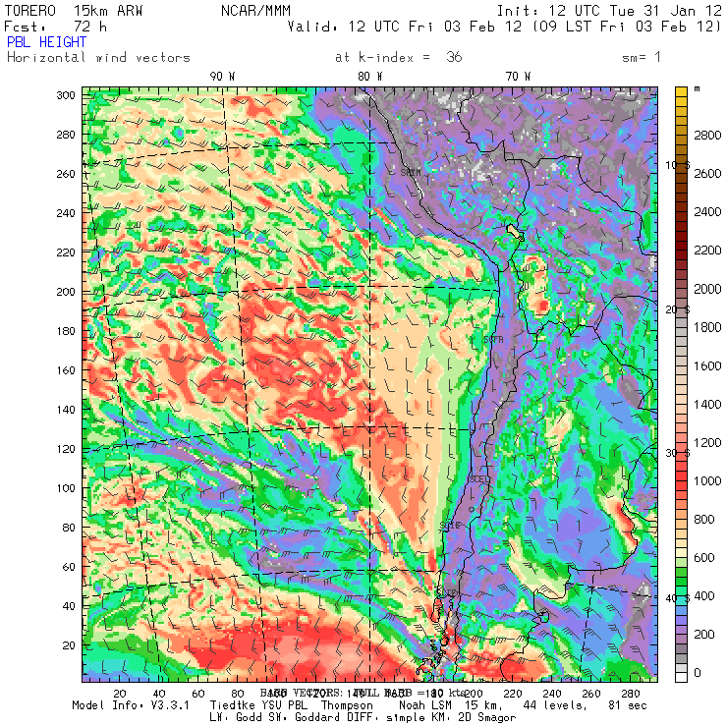The width and height of the screenshot is (727, 727).
Task: Click the "70 W" longitude label
Action: click(518, 77)
